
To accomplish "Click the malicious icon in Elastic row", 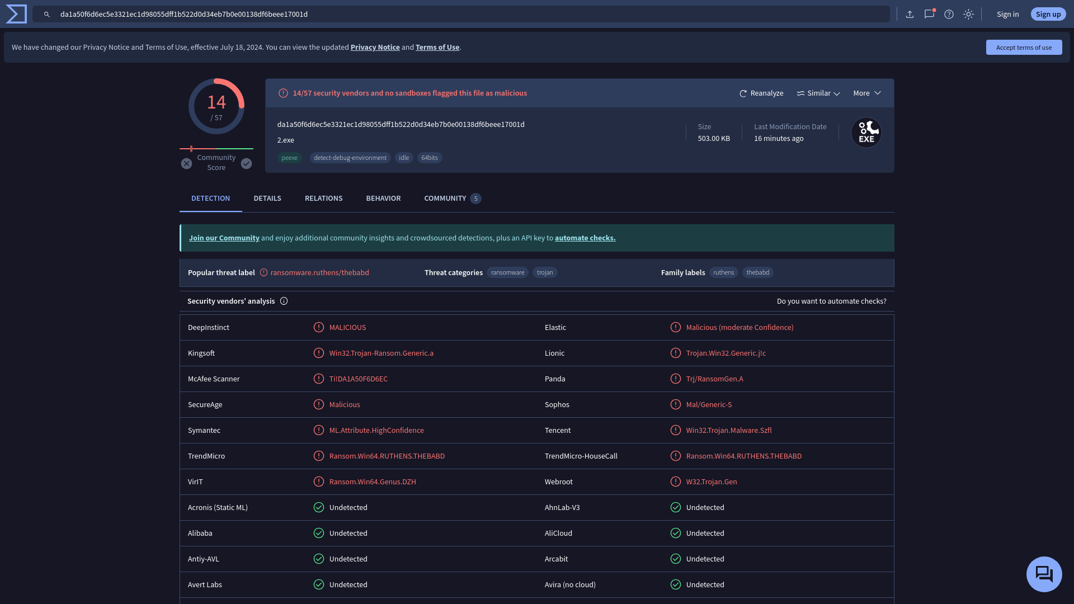I will [x=676, y=328].
